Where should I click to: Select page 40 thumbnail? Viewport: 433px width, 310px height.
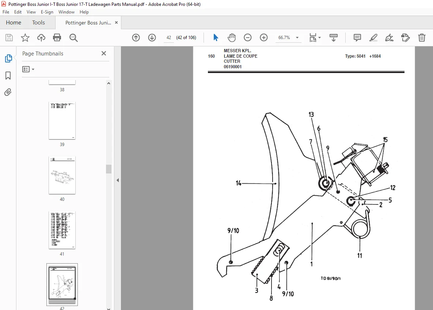tap(62, 175)
